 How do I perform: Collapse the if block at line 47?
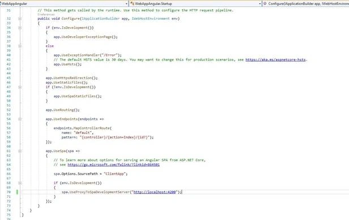click(x=20, y=87)
